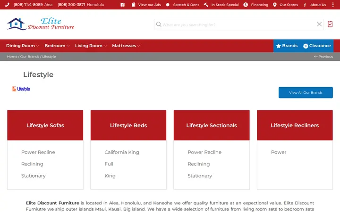The height and width of the screenshot is (212, 340).
Task: Open Our Stores link
Action: (289, 5)
